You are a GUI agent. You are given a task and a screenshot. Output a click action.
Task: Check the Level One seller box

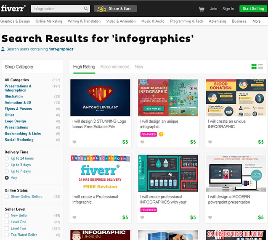click(x=7, y=222)
